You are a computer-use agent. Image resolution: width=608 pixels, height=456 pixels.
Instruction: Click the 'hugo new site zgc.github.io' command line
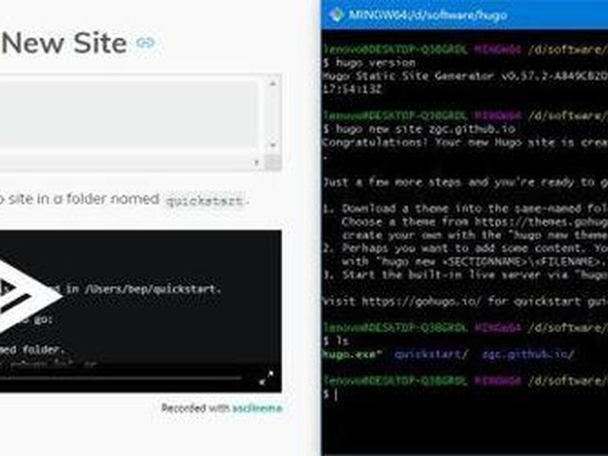click(419, 128)
